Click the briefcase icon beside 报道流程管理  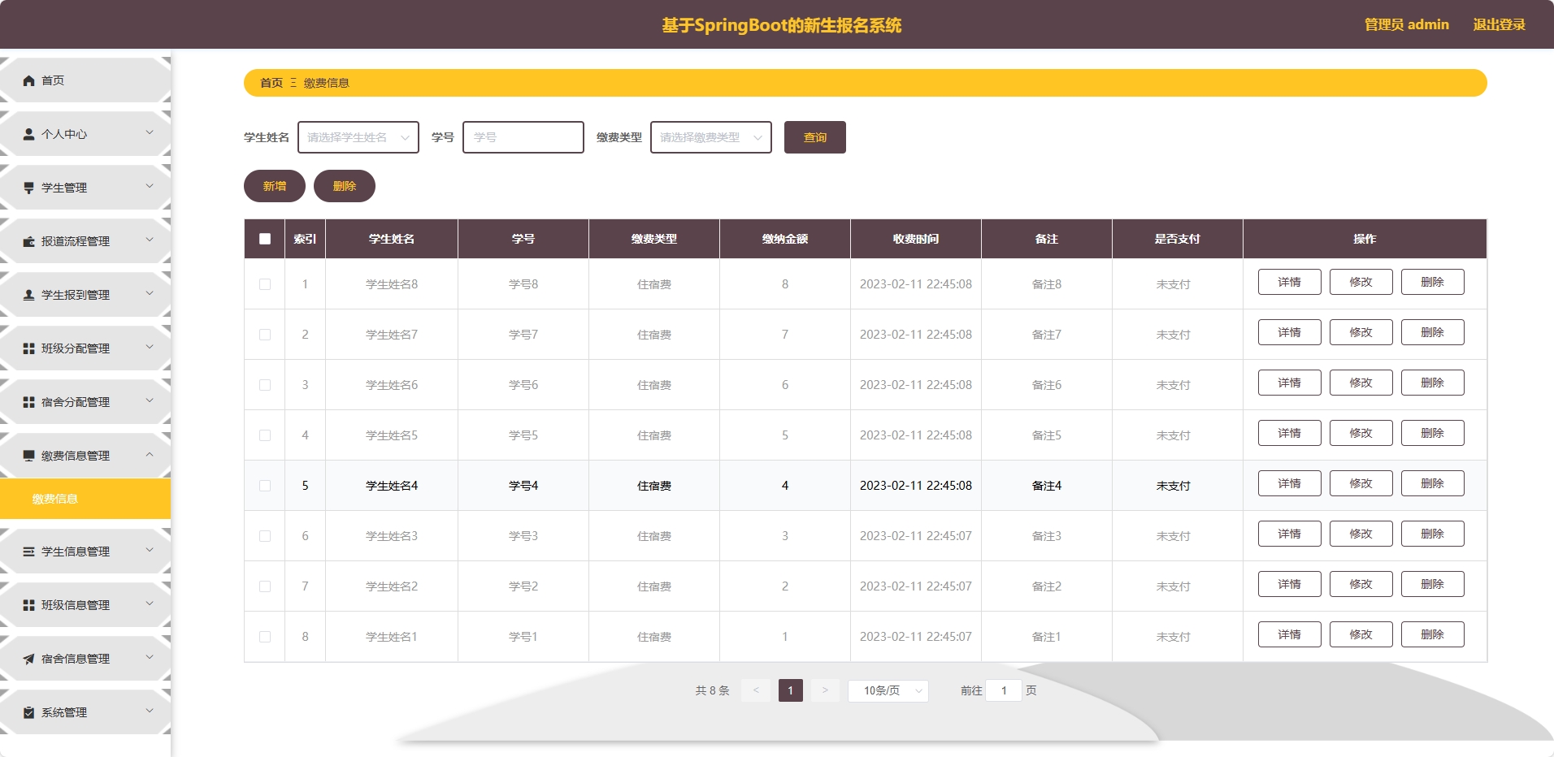pyautogui.click(x=29, y=241)
